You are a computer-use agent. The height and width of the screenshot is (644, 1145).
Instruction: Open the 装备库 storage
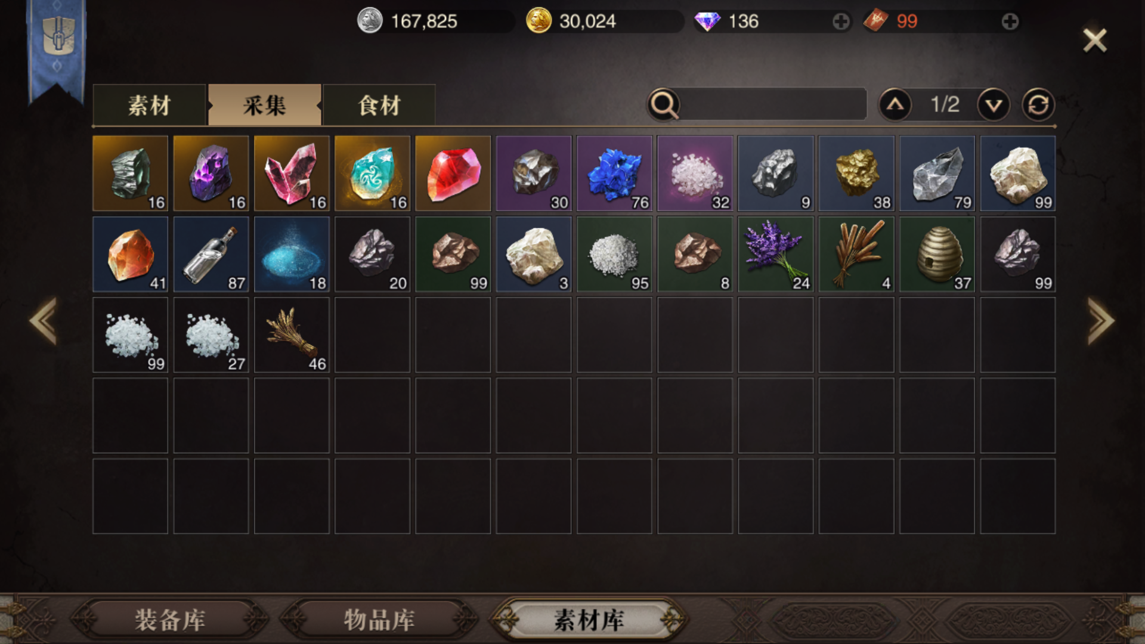click(x=169, y=620)
